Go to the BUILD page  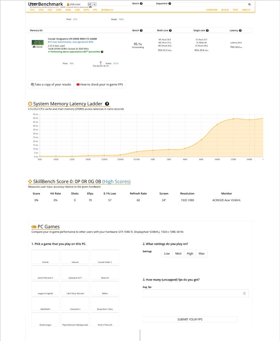tap(225, 10)
